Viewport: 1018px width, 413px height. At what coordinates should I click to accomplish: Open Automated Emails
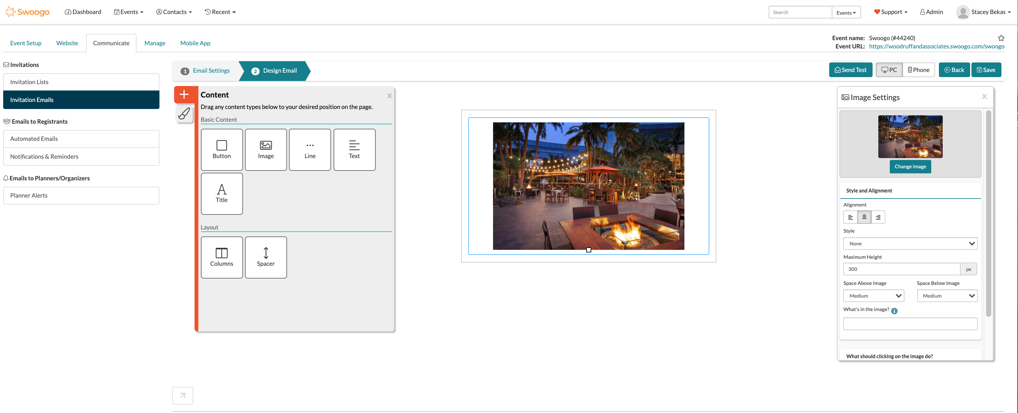tap(81, 139)
